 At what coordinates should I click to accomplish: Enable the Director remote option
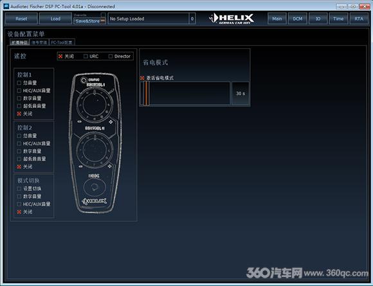(x=111, y=57)
